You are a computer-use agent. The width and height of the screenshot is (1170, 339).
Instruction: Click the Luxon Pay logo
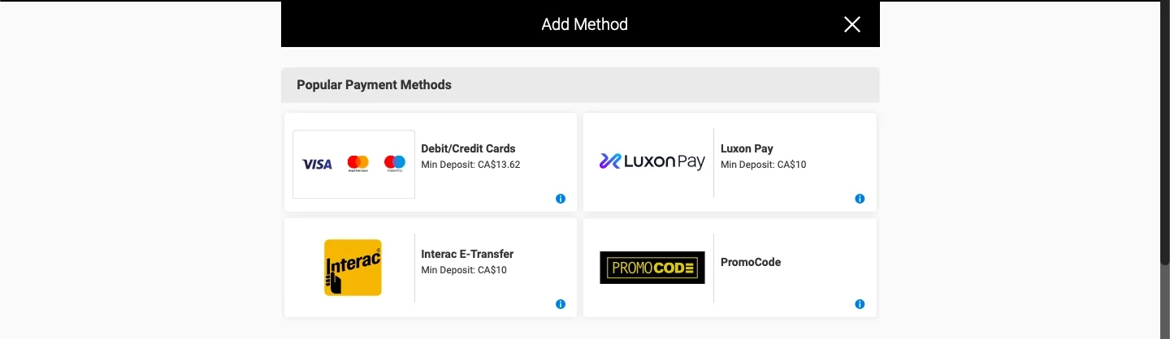pos(652,162)
